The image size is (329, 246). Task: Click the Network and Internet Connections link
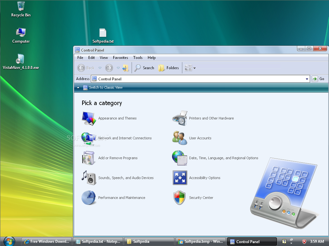coord(125,138)
